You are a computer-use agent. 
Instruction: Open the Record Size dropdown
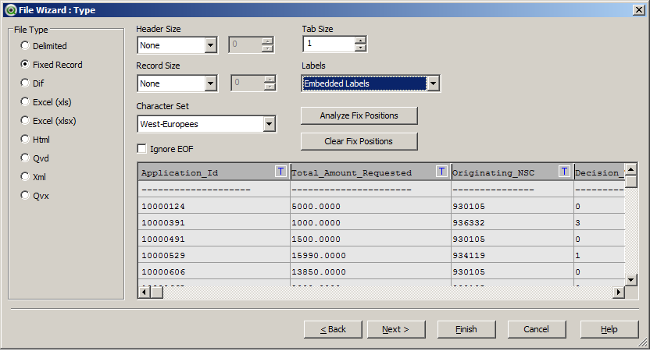[x=210, y=83]
